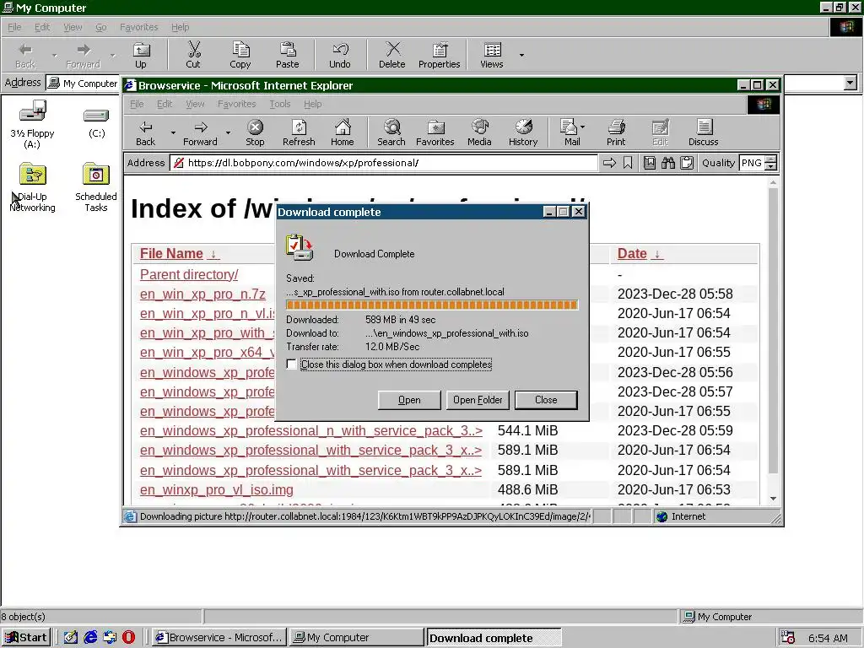Viewport: 864px width, 648px height.
Task: Select the 3½ Floppy (A:) drive icon
Action: tap(33, 111)
